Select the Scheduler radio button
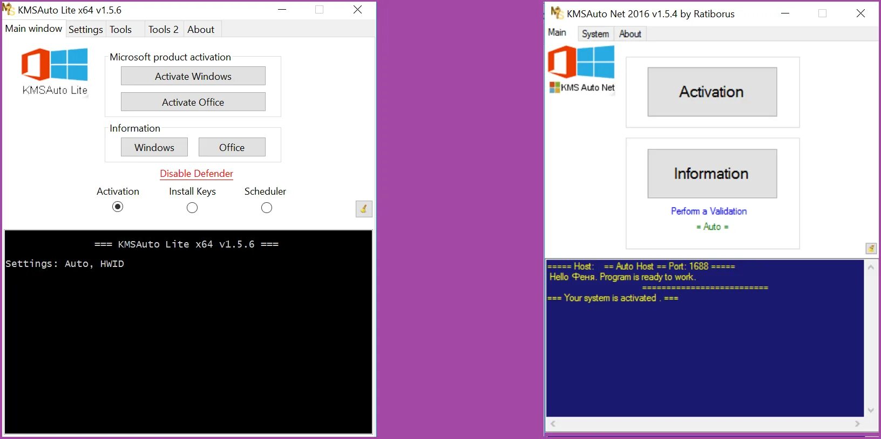 click(267, 208)
